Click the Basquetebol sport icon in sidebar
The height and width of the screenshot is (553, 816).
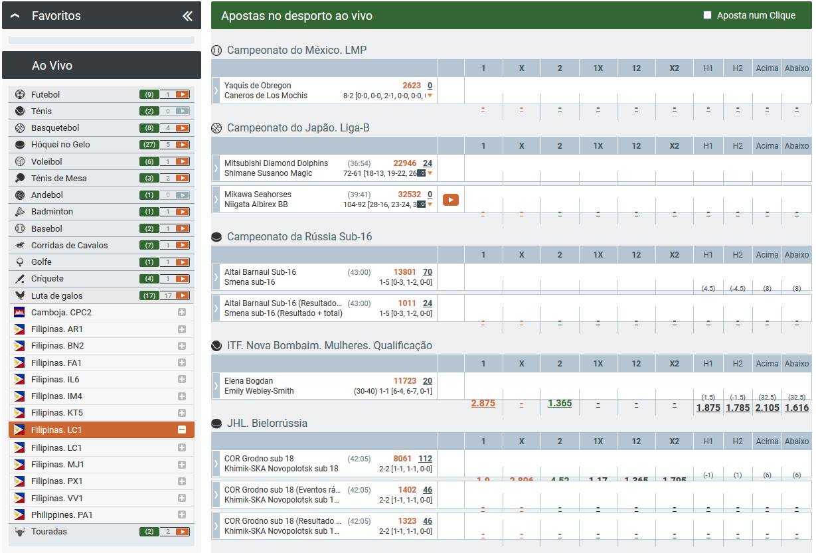click(20, 128)
